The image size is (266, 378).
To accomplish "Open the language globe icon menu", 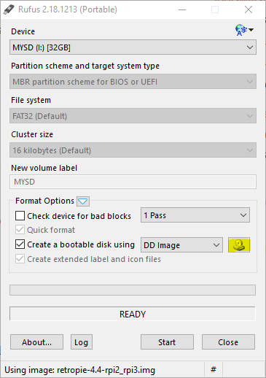I will [x=244, y=30].
